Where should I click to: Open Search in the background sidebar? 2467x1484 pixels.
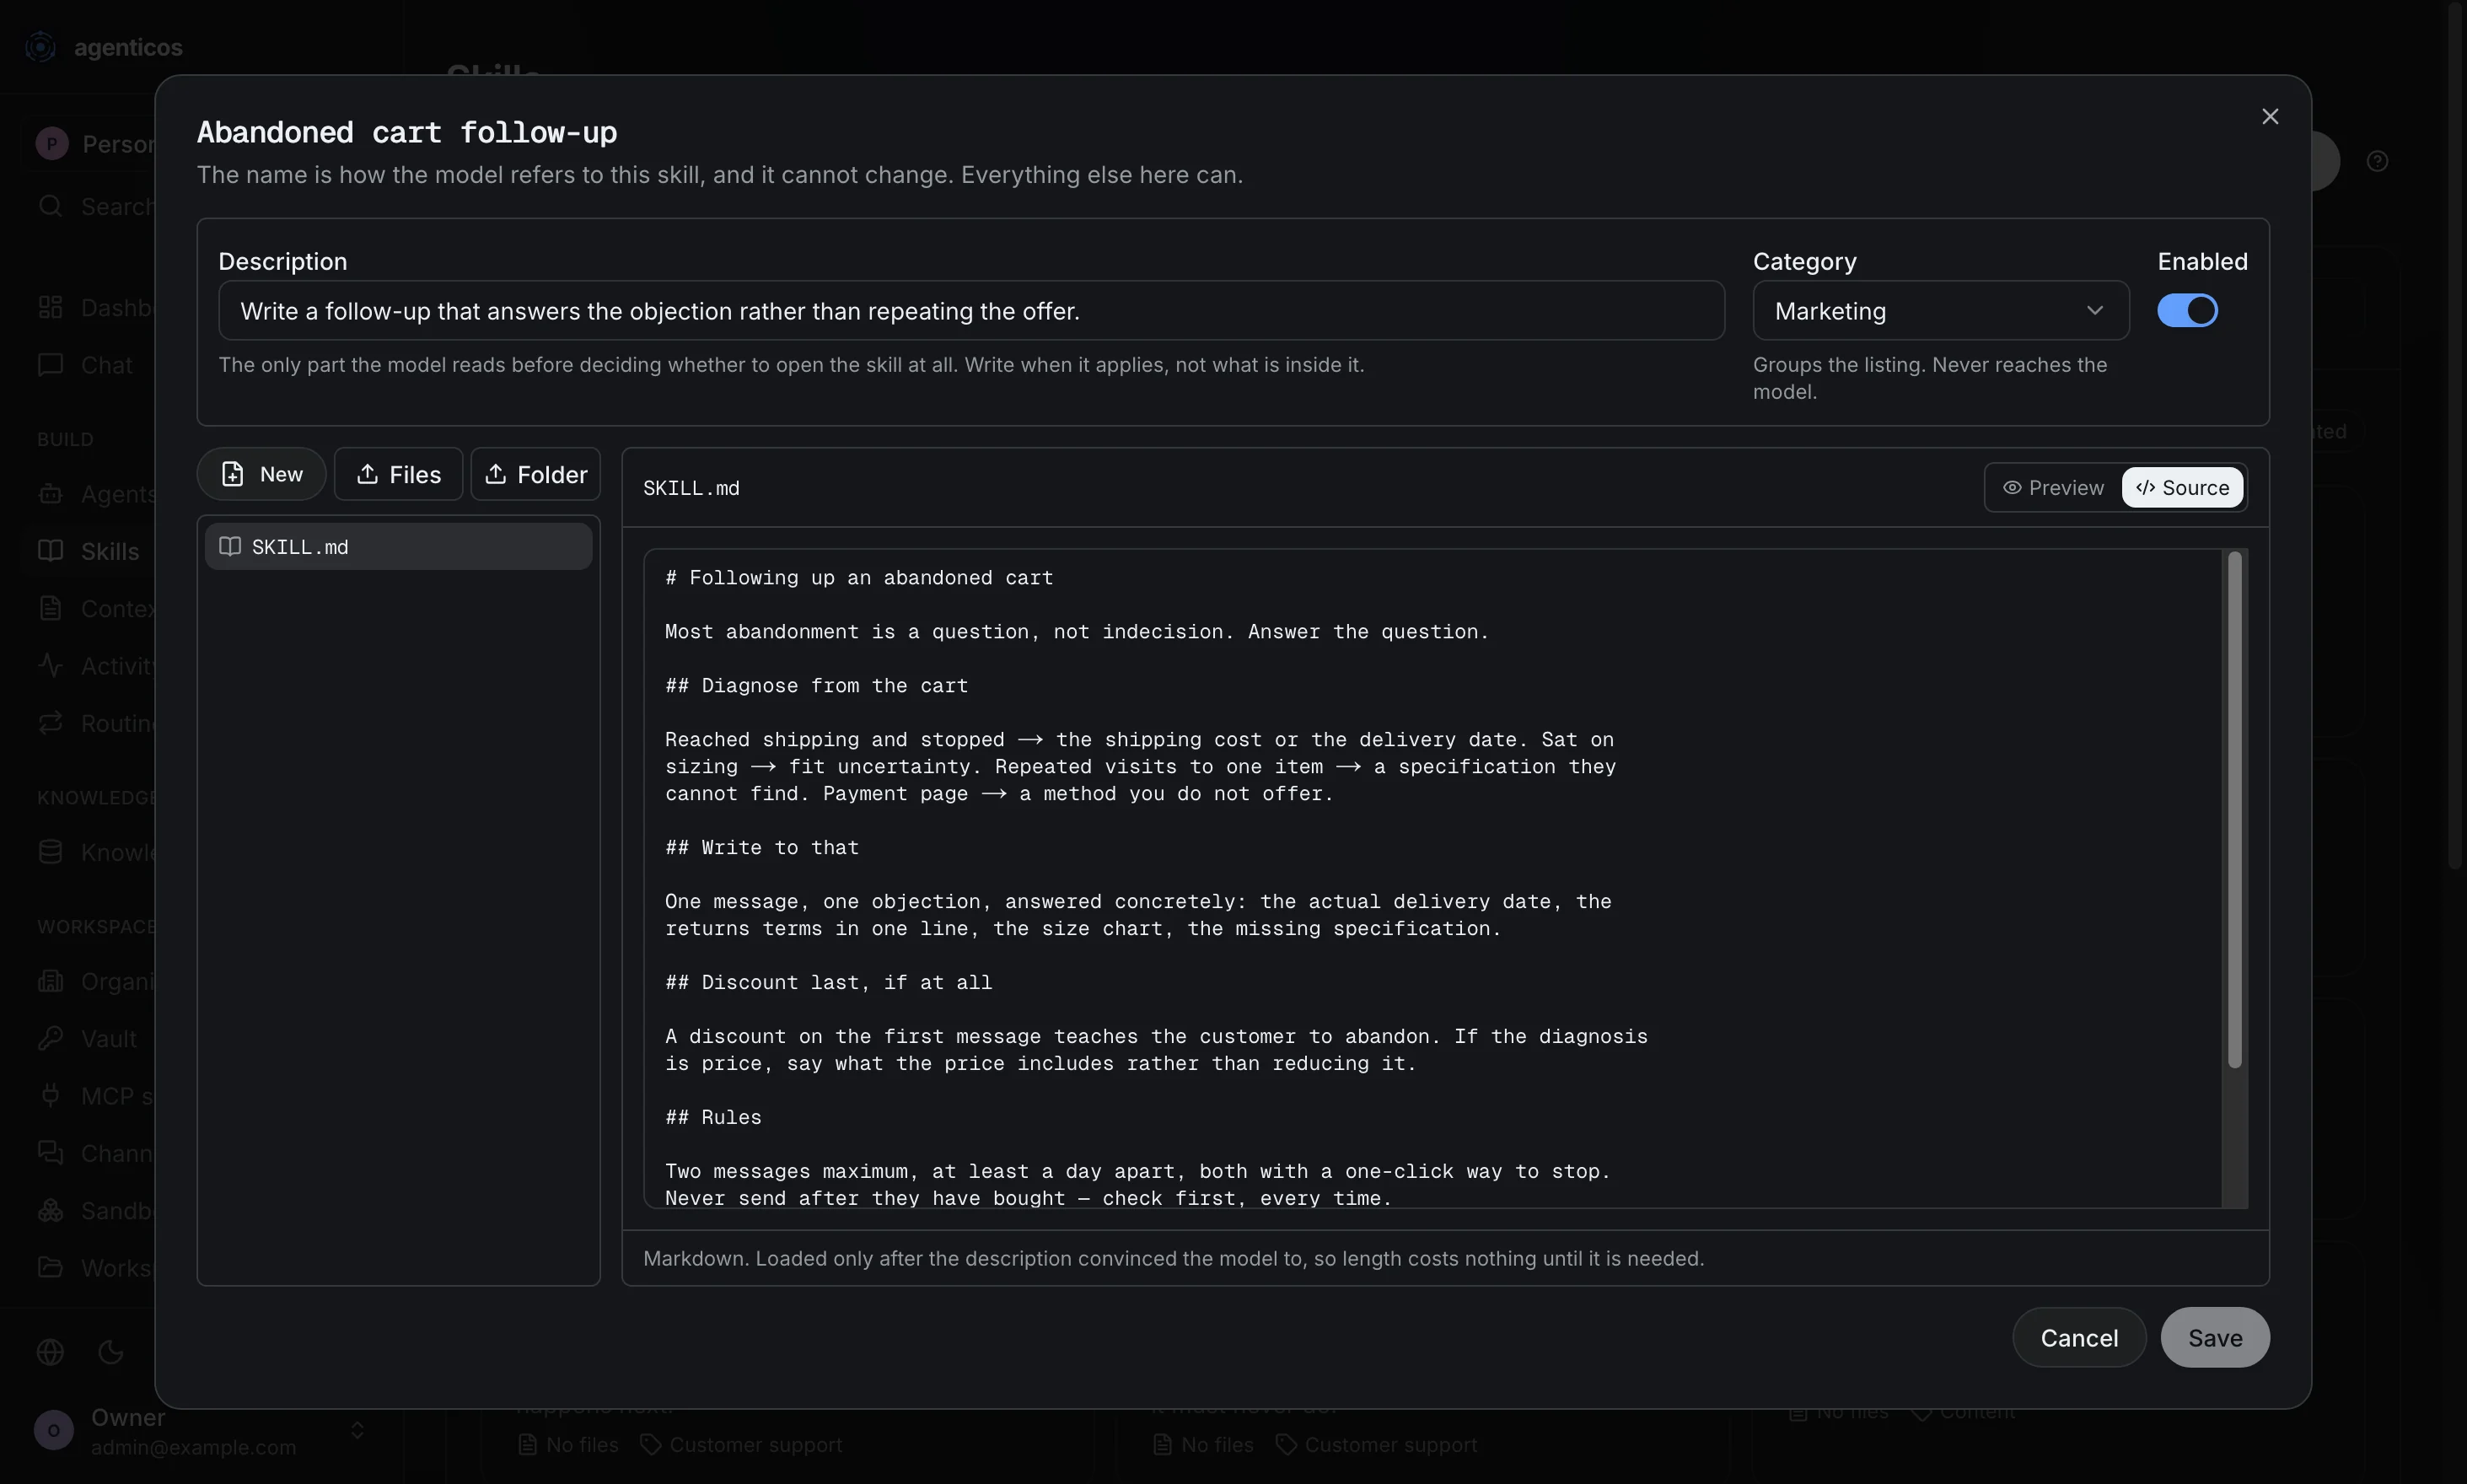point(96,206)
